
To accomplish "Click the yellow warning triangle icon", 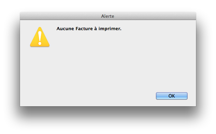I will (x=40, y=37).
